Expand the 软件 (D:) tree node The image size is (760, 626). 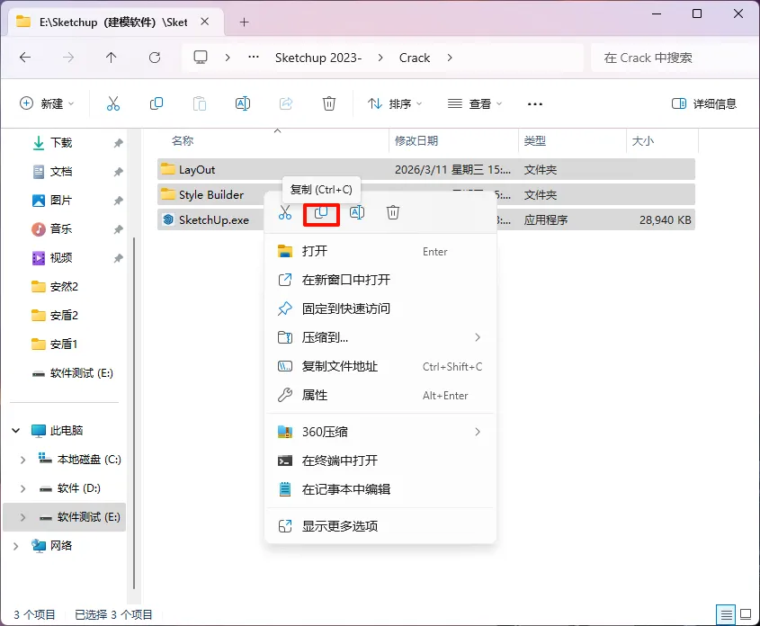pos(22,488)
